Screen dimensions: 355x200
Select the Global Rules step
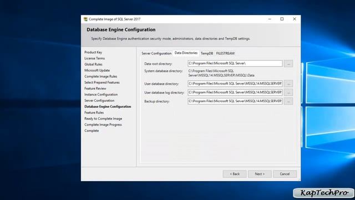point(93,64)
